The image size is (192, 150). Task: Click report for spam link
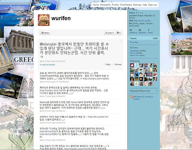137,55
